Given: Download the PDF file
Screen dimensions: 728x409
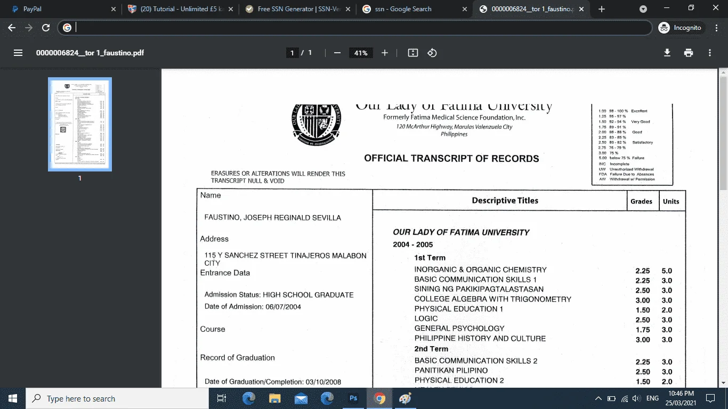Looking at the screenshot, I should click(667, 53).
